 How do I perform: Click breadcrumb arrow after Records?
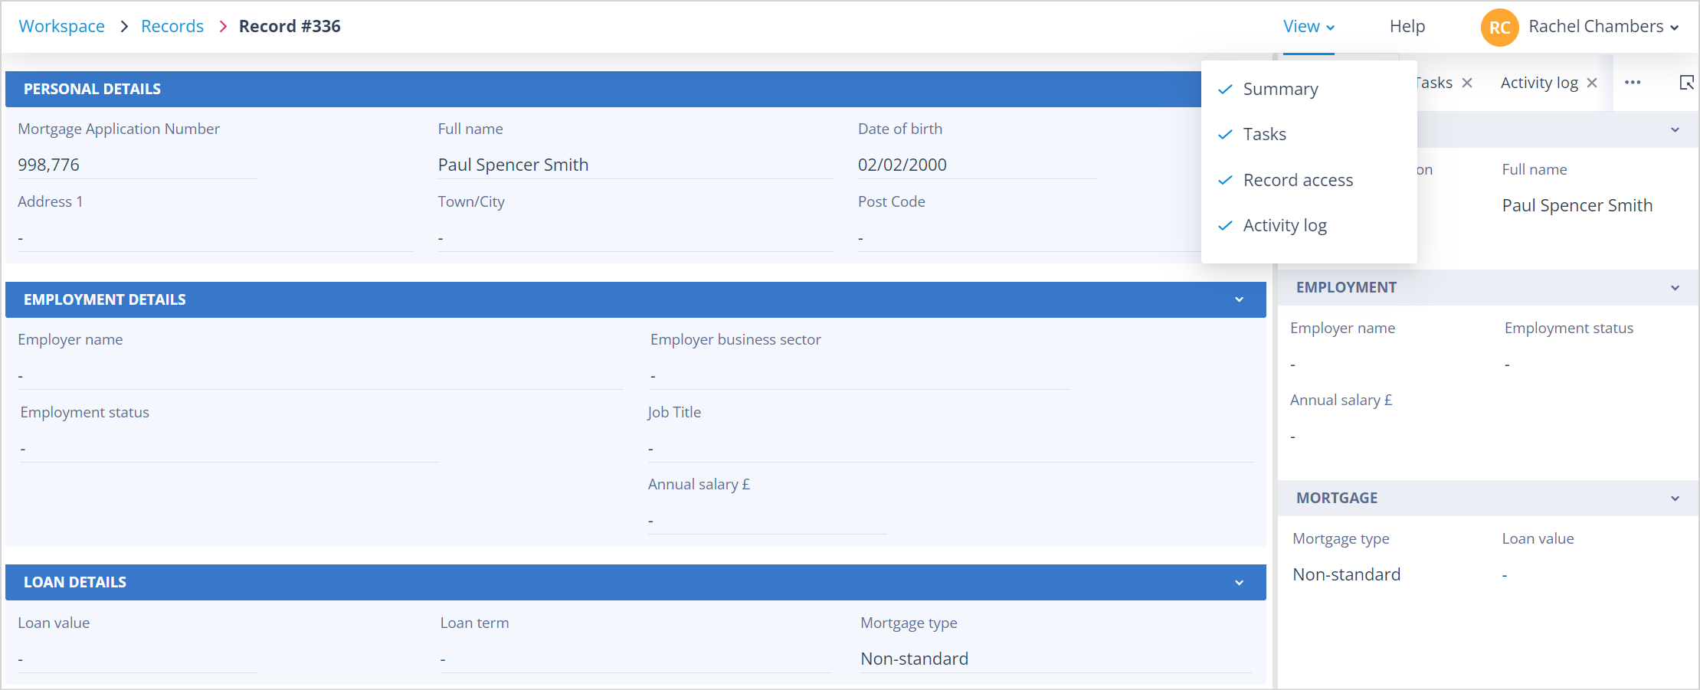point(223,27)
